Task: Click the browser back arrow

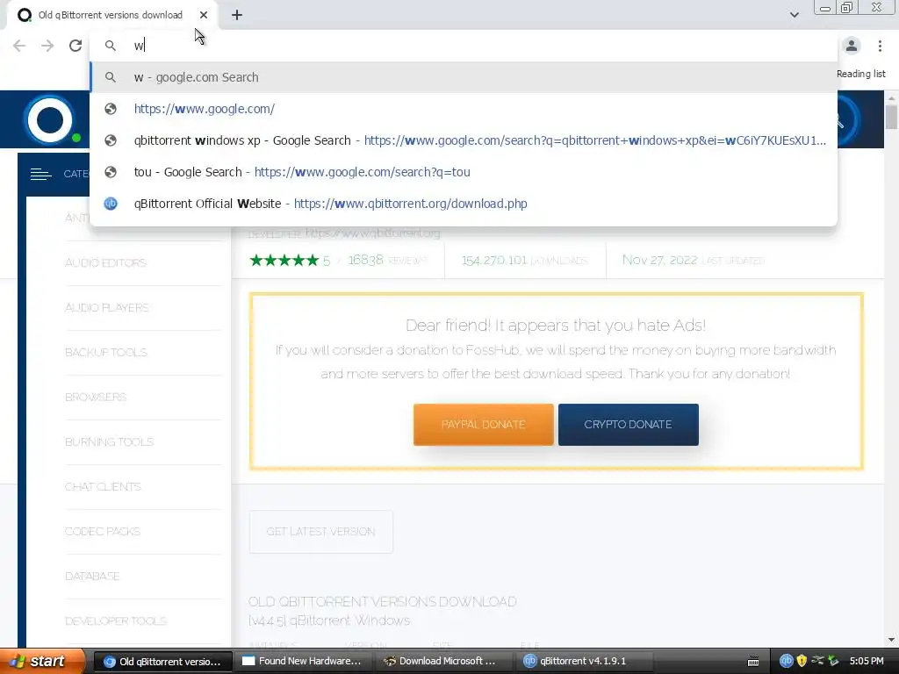Action: tap(19, 46)
